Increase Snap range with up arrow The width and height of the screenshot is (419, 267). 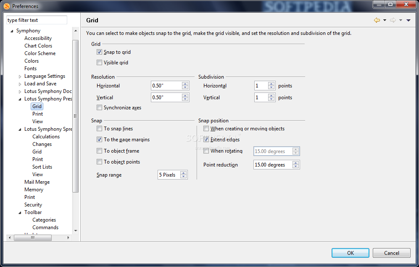183,173
